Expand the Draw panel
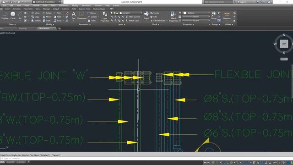The image size is (293, 165). 12,24
